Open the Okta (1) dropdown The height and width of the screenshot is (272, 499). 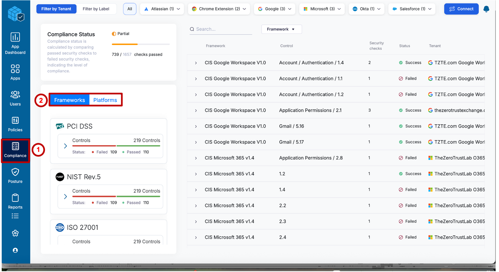click(x=366, y=9)
